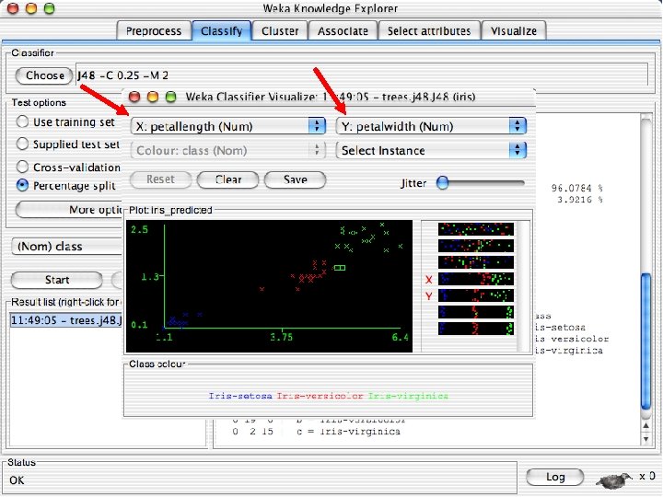Click the 96.0784 % accuracy value
Screen dimensions: 663x497
coord(577,188)
